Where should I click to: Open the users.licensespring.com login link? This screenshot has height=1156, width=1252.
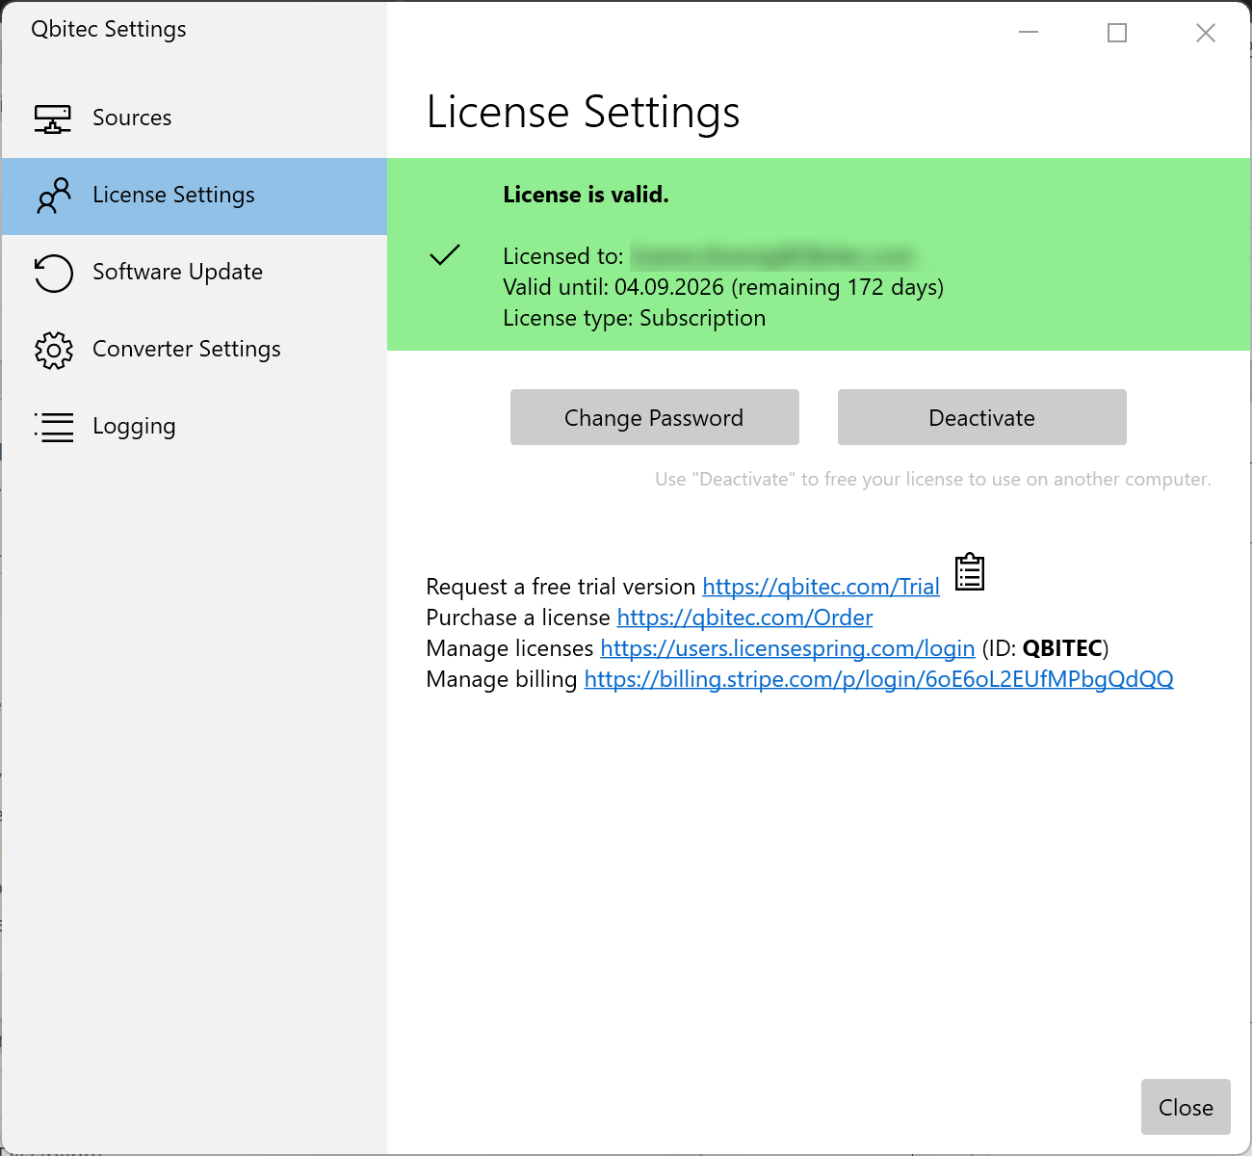[787, 648]
